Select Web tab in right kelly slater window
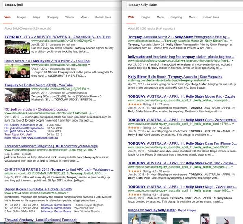 click(131, 17)
